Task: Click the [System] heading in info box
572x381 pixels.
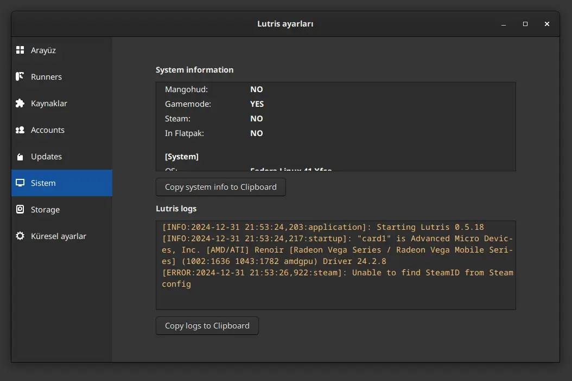Action: (182, 157)
